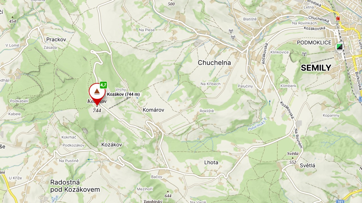Select the 644 peak triangle near Mezihoří
This screenshot has height=203, width=362.
[167, 191]
